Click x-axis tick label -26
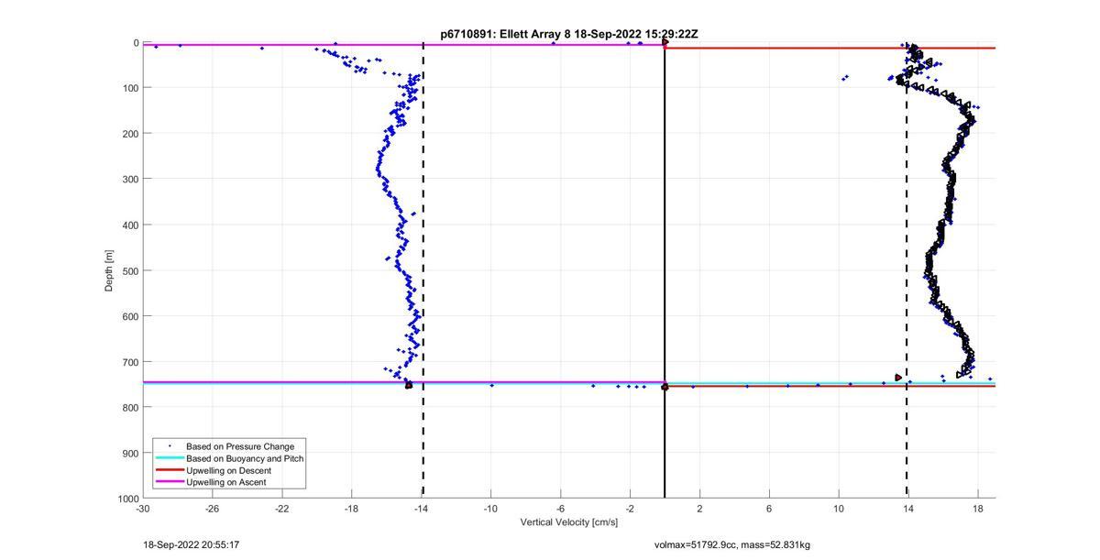Image resolution: width=1100 pixels, height=560 pixels. pos(213,509)
